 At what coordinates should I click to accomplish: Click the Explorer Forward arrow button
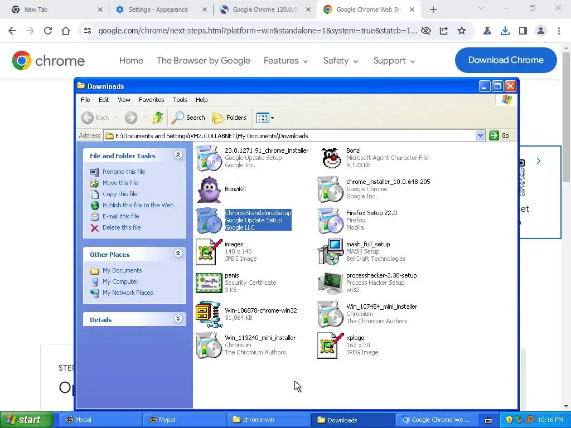(x=131, y=118)
